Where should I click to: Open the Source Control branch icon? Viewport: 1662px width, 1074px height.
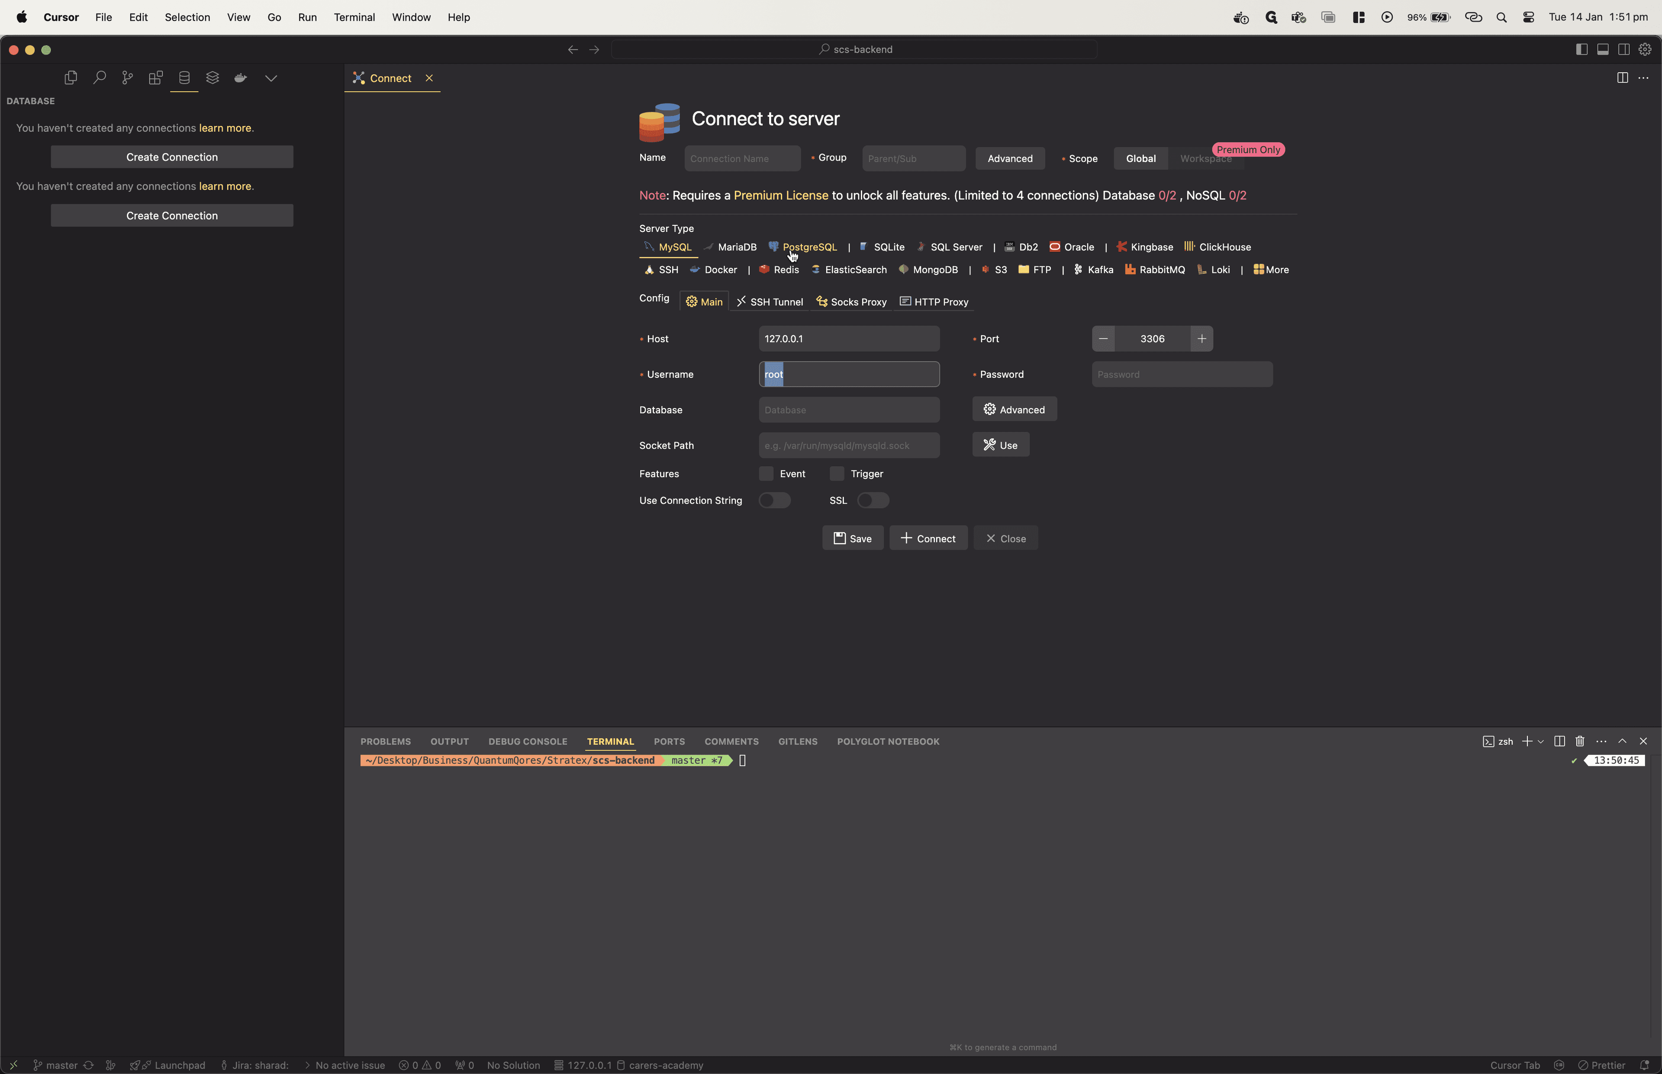[x=128, y=78]
